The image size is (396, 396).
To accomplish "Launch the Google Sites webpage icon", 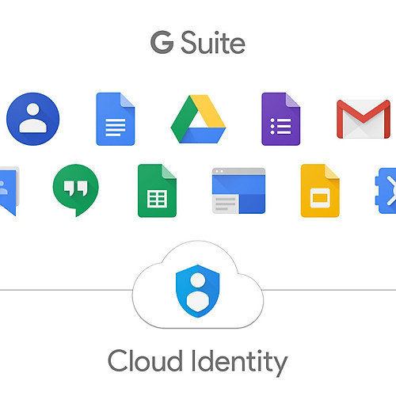I will click(238, 191).
